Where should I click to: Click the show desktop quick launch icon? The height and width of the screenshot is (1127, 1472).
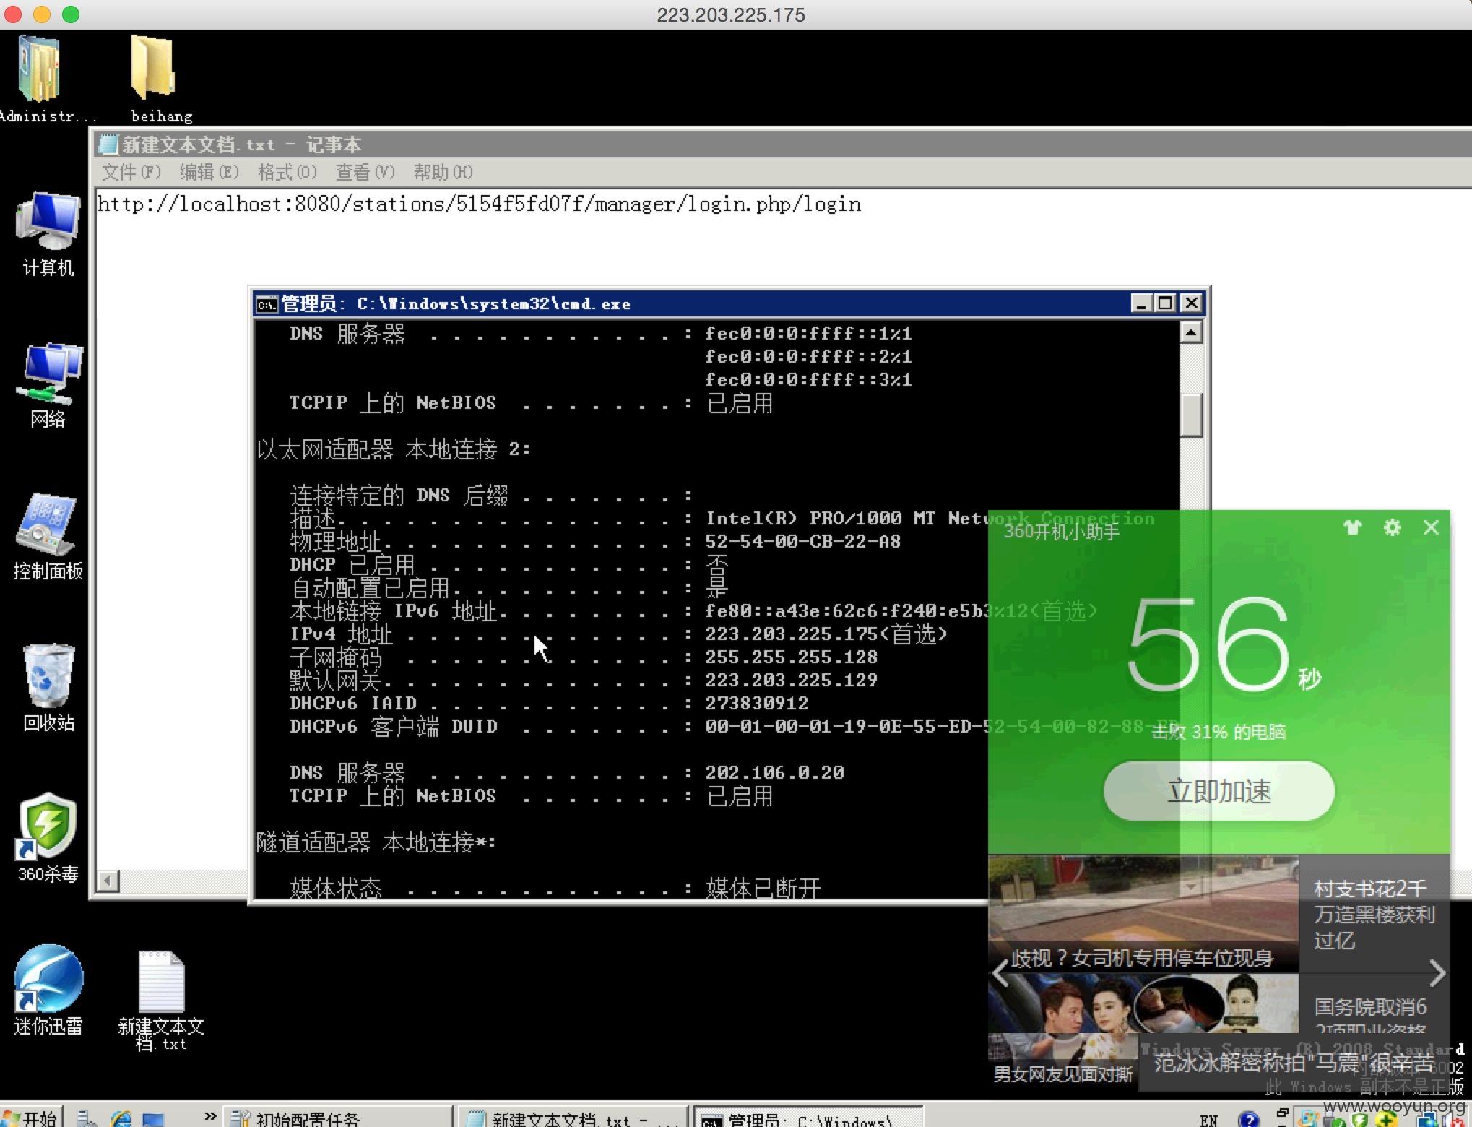coord(153,1118)
